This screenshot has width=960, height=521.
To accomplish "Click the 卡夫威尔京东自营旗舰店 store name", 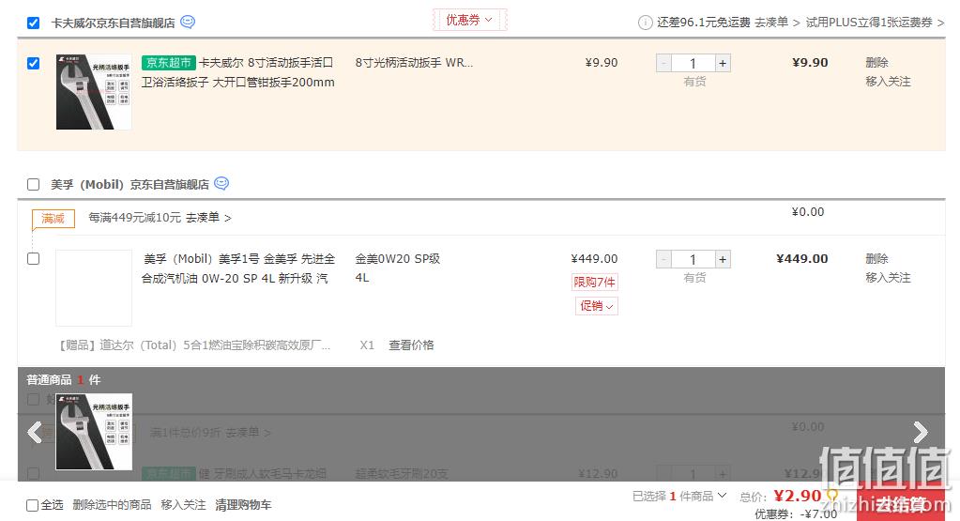I will pos(114,23).
